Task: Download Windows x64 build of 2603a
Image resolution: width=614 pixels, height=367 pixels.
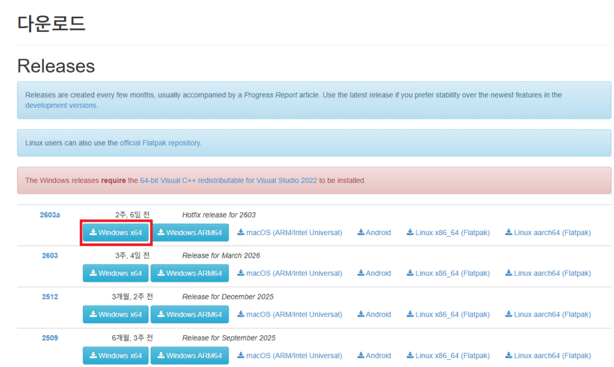Action: coord(116,233)
